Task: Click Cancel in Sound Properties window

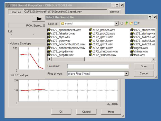Action: pos(86,112)
